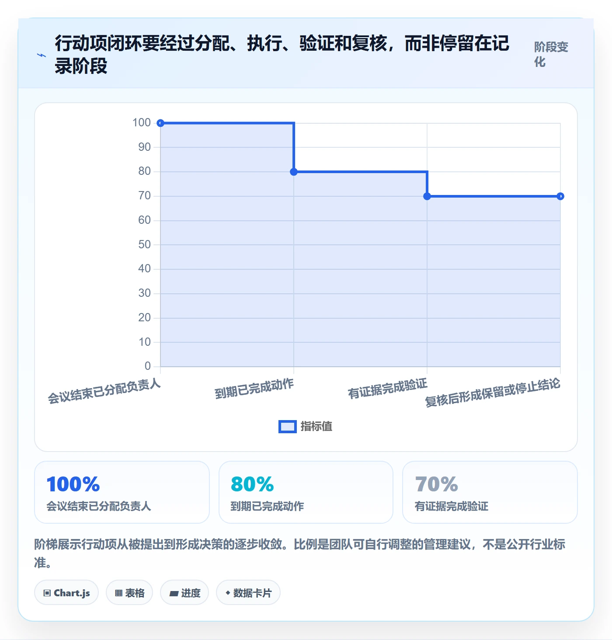This screenshot has height=640, width=612.
Task: Click the data point above 有证据完成验证
Action: tap(427, 196)
